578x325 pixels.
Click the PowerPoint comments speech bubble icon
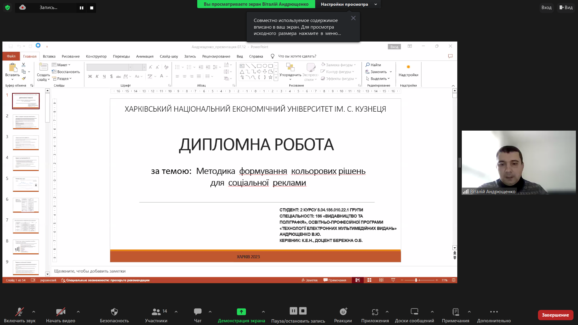[x=450, y=56]
